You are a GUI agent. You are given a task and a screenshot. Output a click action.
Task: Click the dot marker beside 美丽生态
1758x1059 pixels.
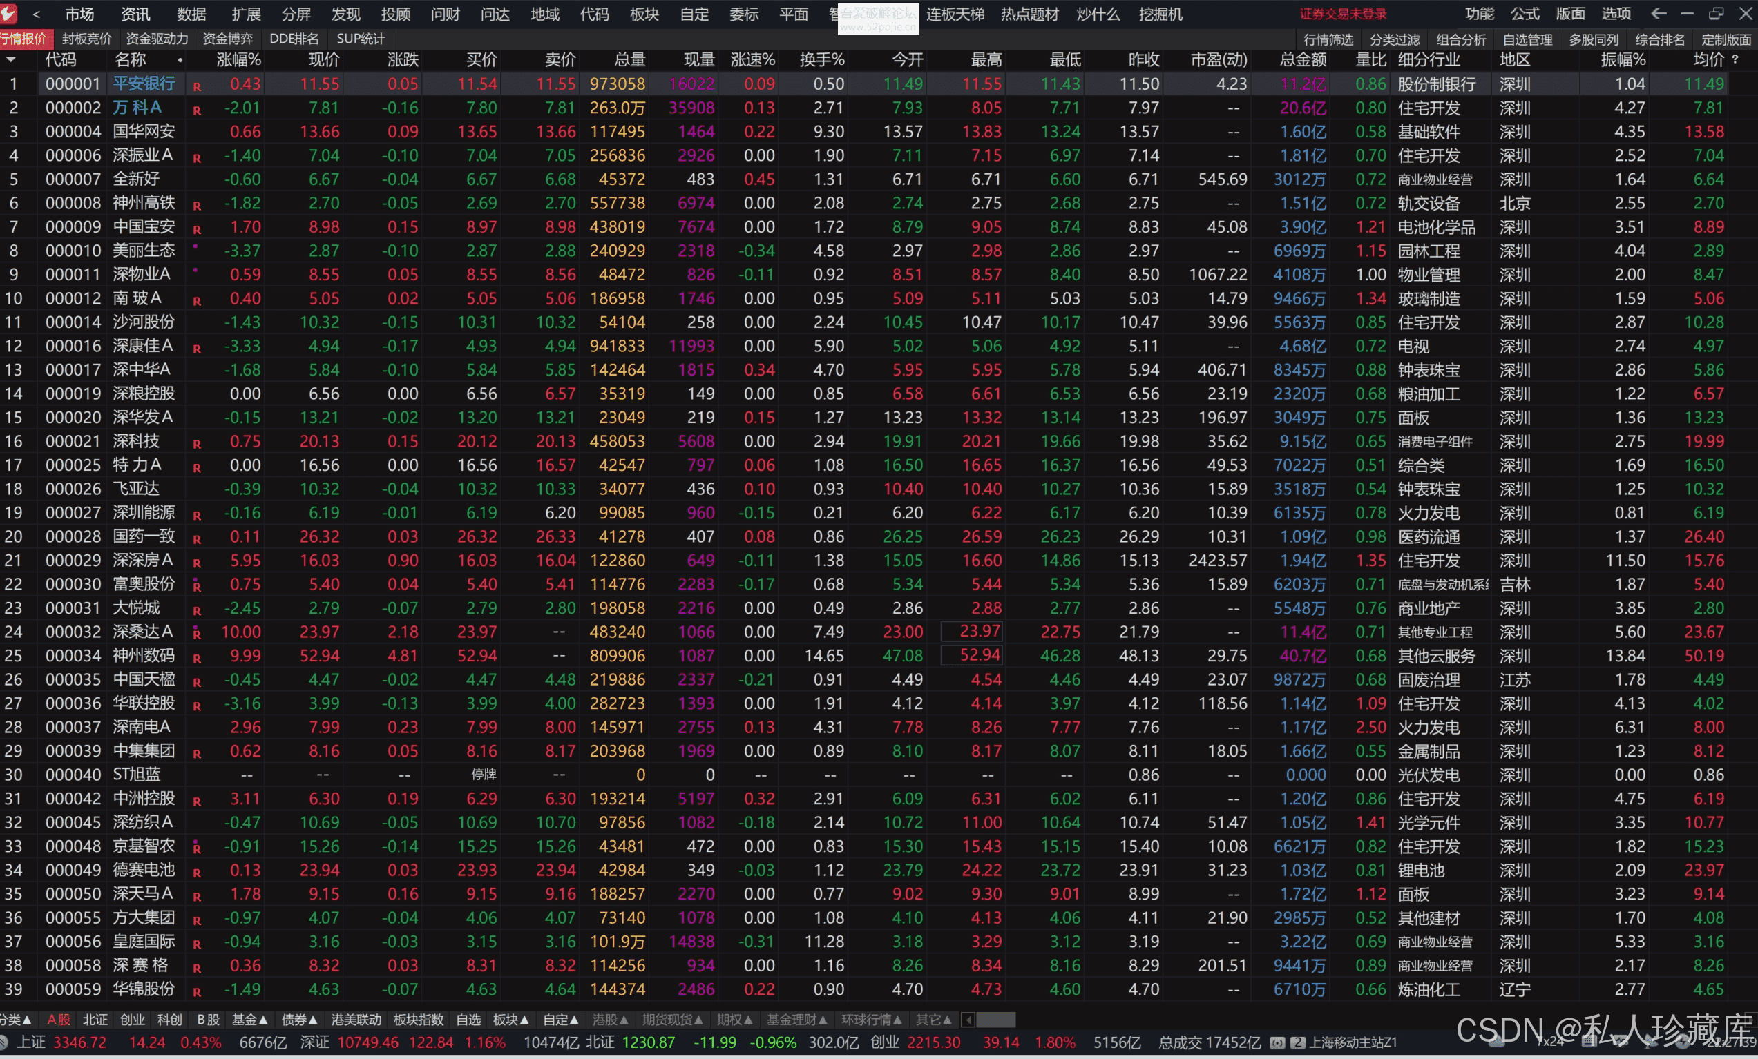pos(195,246)
